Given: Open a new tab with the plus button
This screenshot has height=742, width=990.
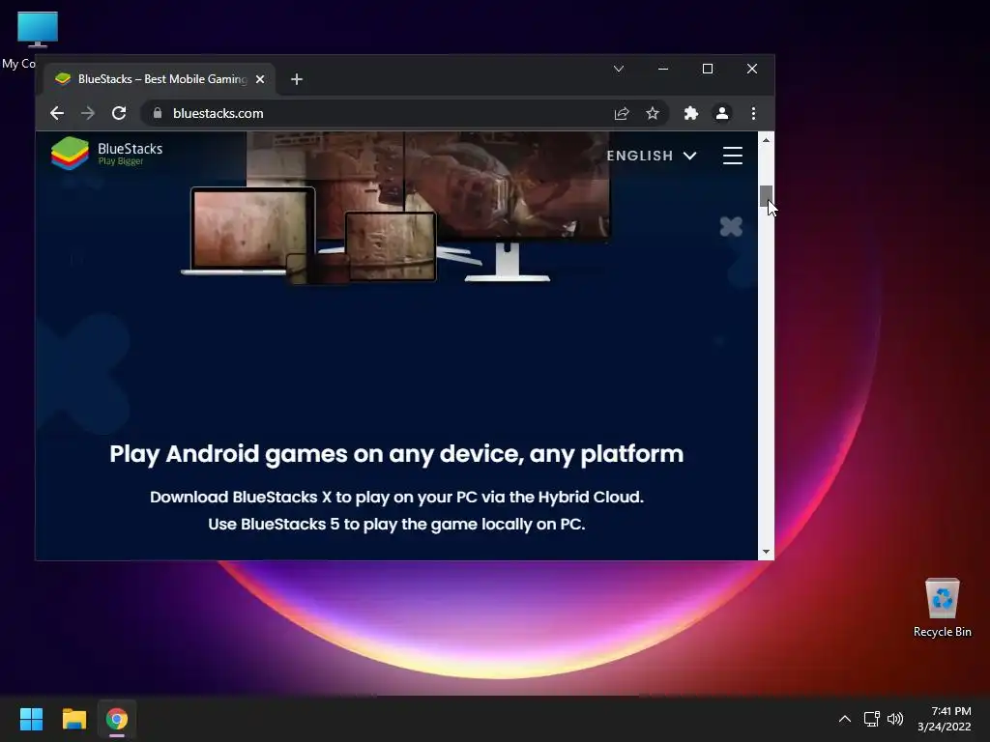Looking at the screenshot, I should tap(297, 79).
